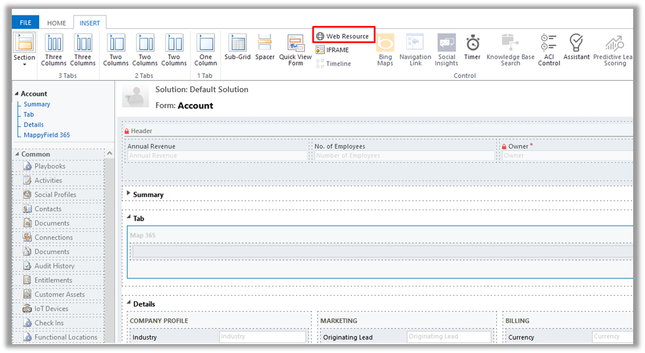Go to MappyField 365 in form tree
Image resolution: width=645 pixels, height=353 pixels.
[x=47, y=135]
